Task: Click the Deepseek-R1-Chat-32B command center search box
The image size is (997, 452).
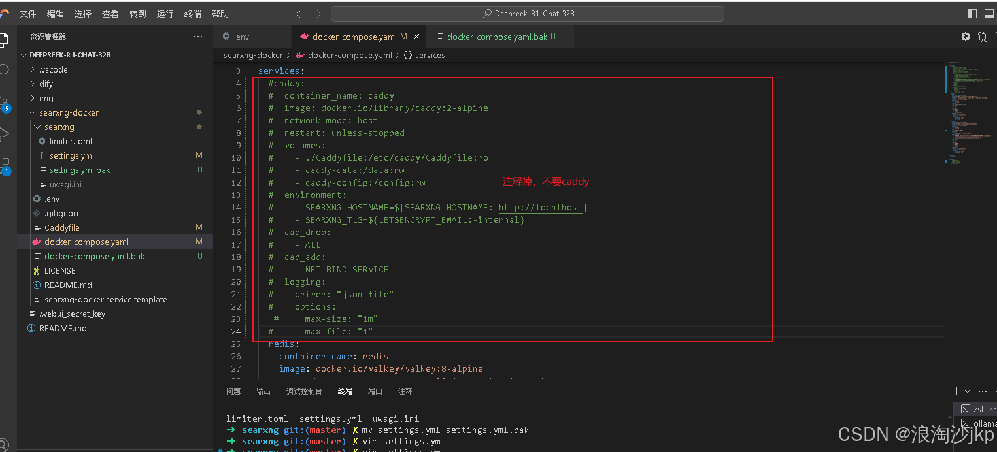Action: pos(528,14)
